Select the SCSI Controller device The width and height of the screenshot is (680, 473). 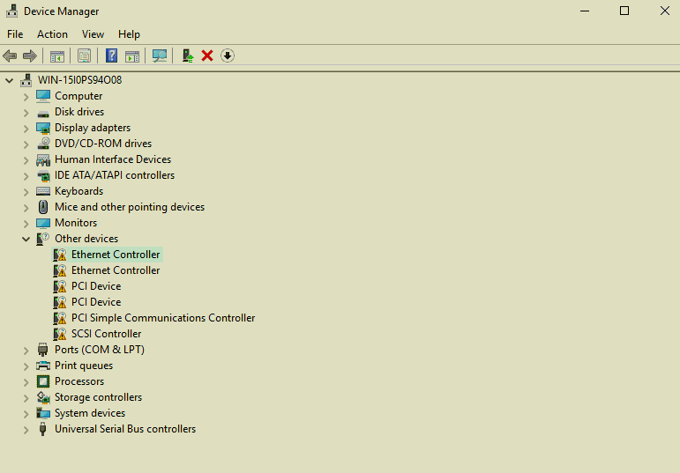click(106, 334)
